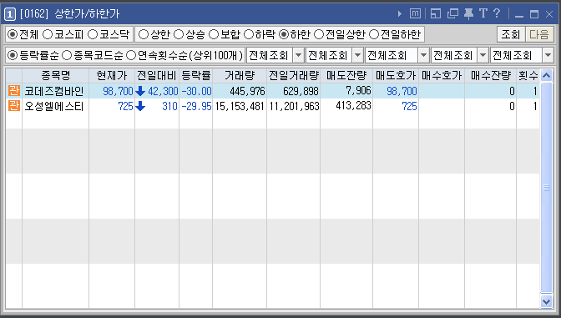The width and height of the screenshot is (561, 318).
Task: Close the 상한가/하한가 window
Action: pyautogui.click(x=549, y=14)
